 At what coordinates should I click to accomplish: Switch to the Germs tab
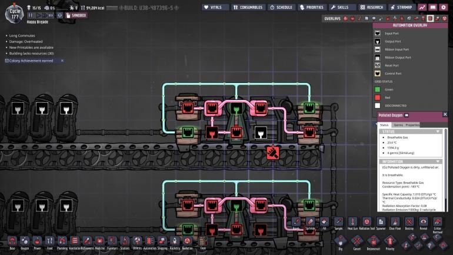point(398,125)
